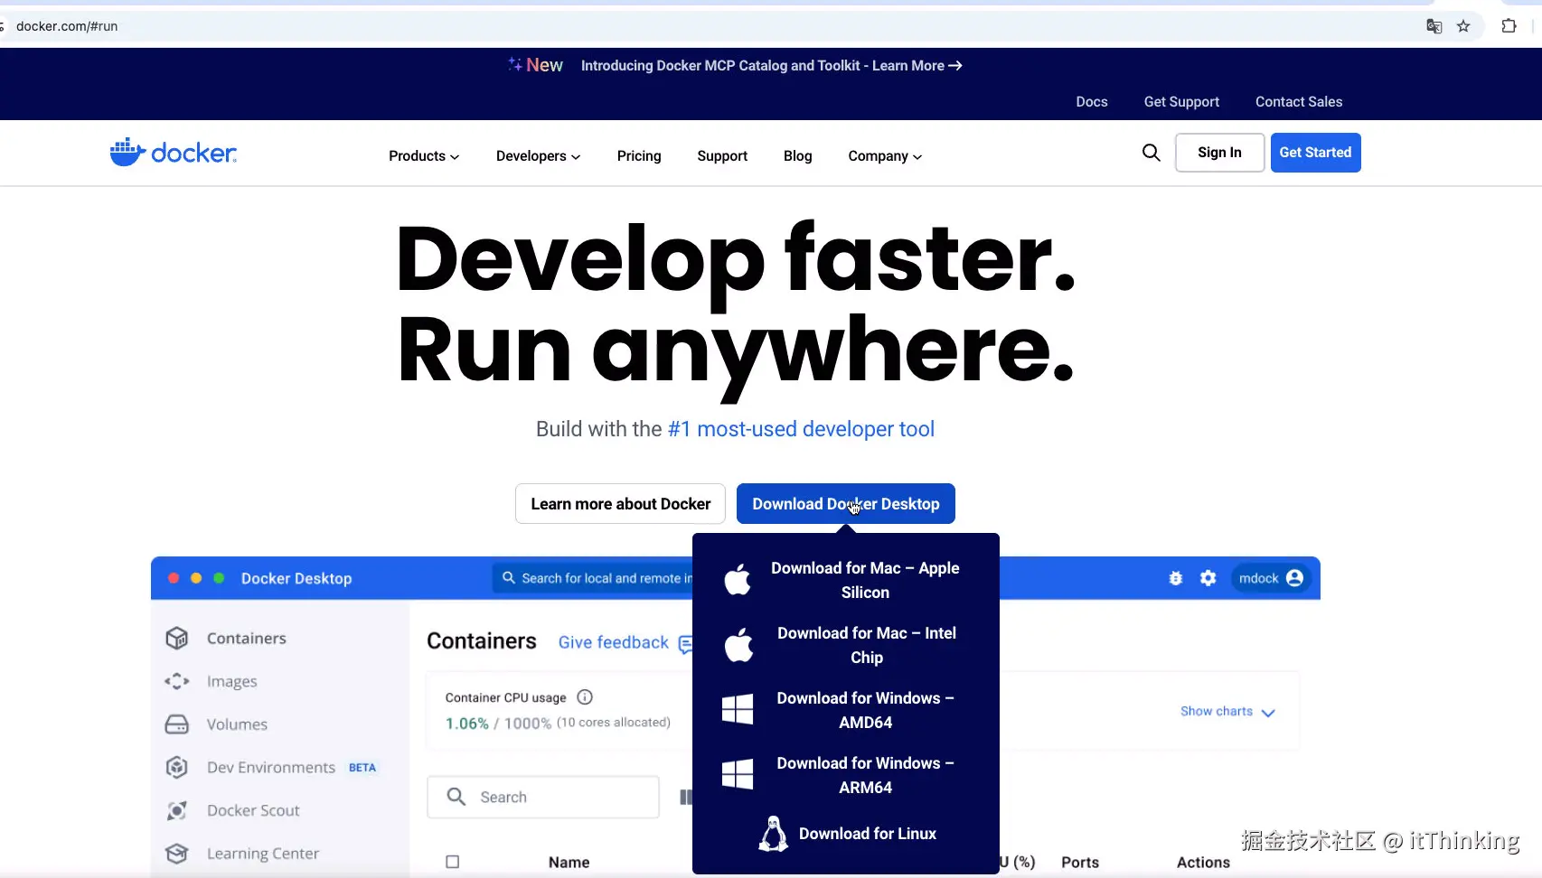Image resolution: width=1542 pixels, height=878 pixels.
Task: Click the mdock user avatar icon
Action: [x=1294, y=578]
